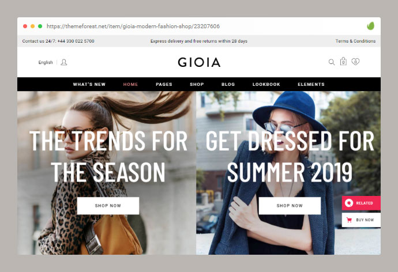Go to the Blog menu item
Image resolution: width=398 pixels, height=272 pixels.
228,84
